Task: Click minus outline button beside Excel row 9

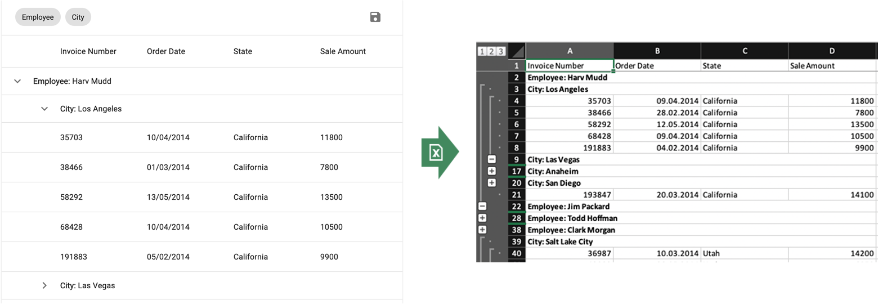Action: point(491,159)
